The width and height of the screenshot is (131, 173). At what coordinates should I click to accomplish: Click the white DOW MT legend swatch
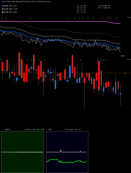coord(3,9)
